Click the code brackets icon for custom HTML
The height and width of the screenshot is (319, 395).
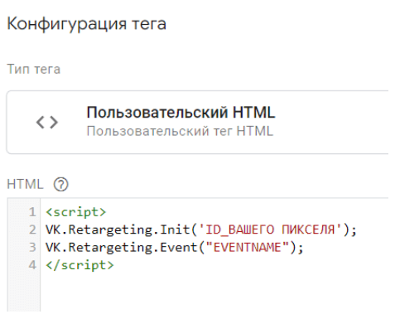tap(47, 123)
